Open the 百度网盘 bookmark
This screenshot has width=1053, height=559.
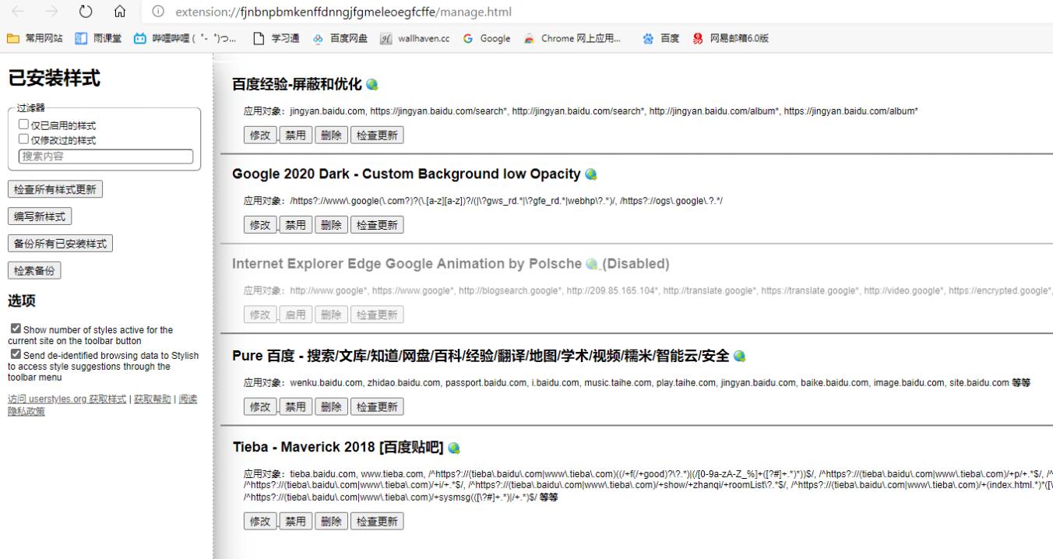[x=340, y=38]
